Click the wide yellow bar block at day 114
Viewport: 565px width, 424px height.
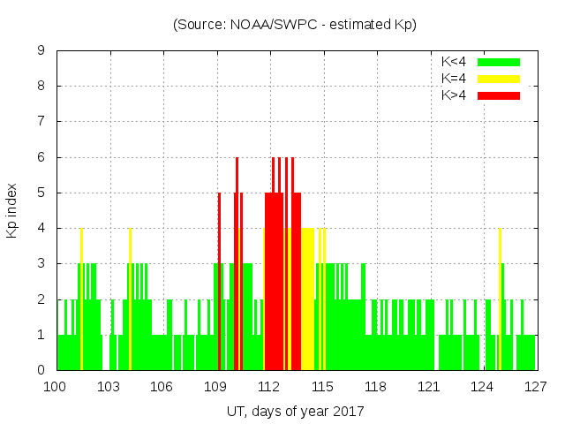pyautogui.click(x=308, y=300)
